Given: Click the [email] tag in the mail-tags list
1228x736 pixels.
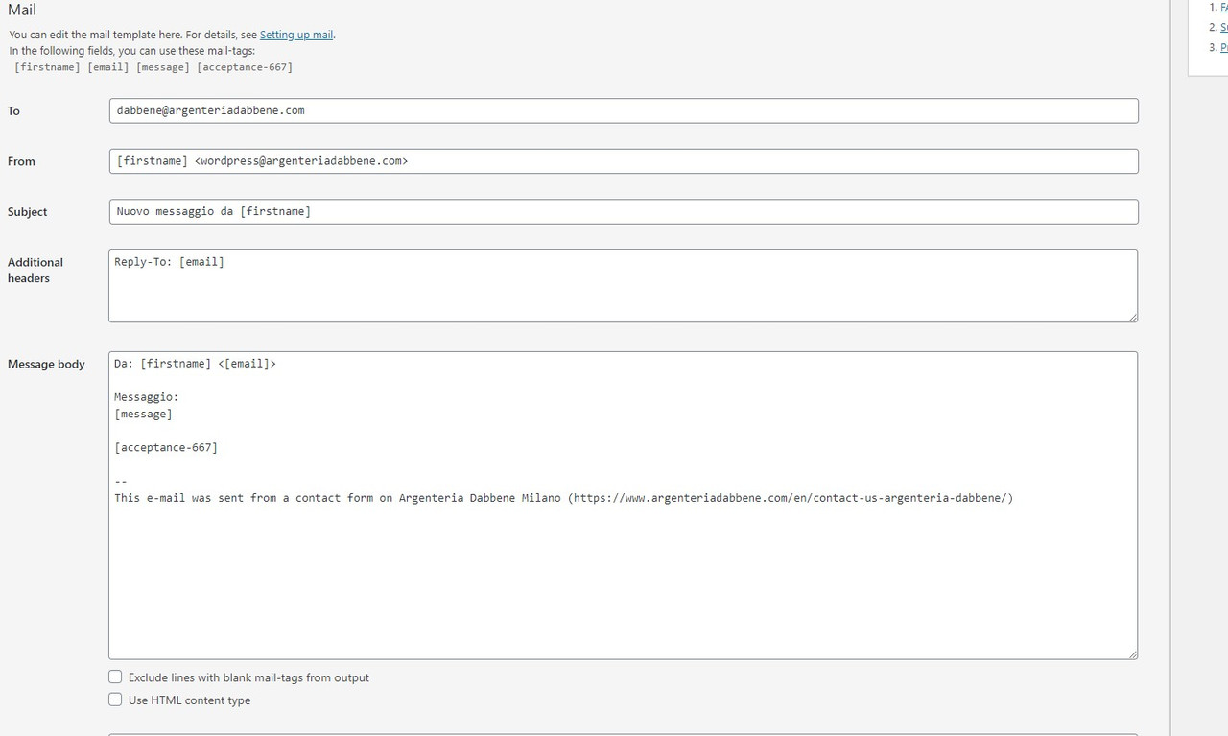Looking at the screenshot, I should point(108,67).
